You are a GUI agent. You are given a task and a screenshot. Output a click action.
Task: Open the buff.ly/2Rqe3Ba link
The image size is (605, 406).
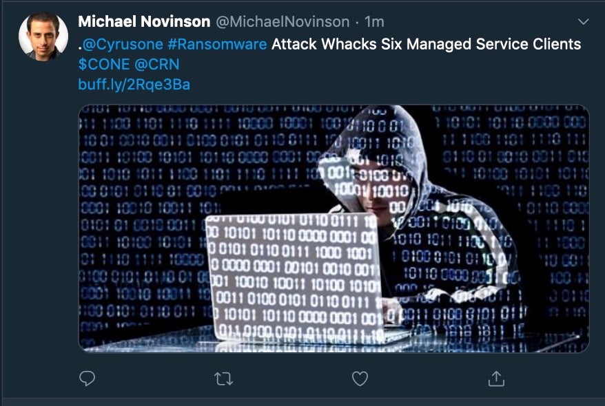134,85
